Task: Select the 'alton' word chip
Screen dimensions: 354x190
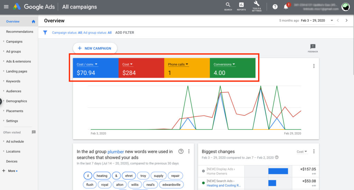Action: [x=120, y=184]
